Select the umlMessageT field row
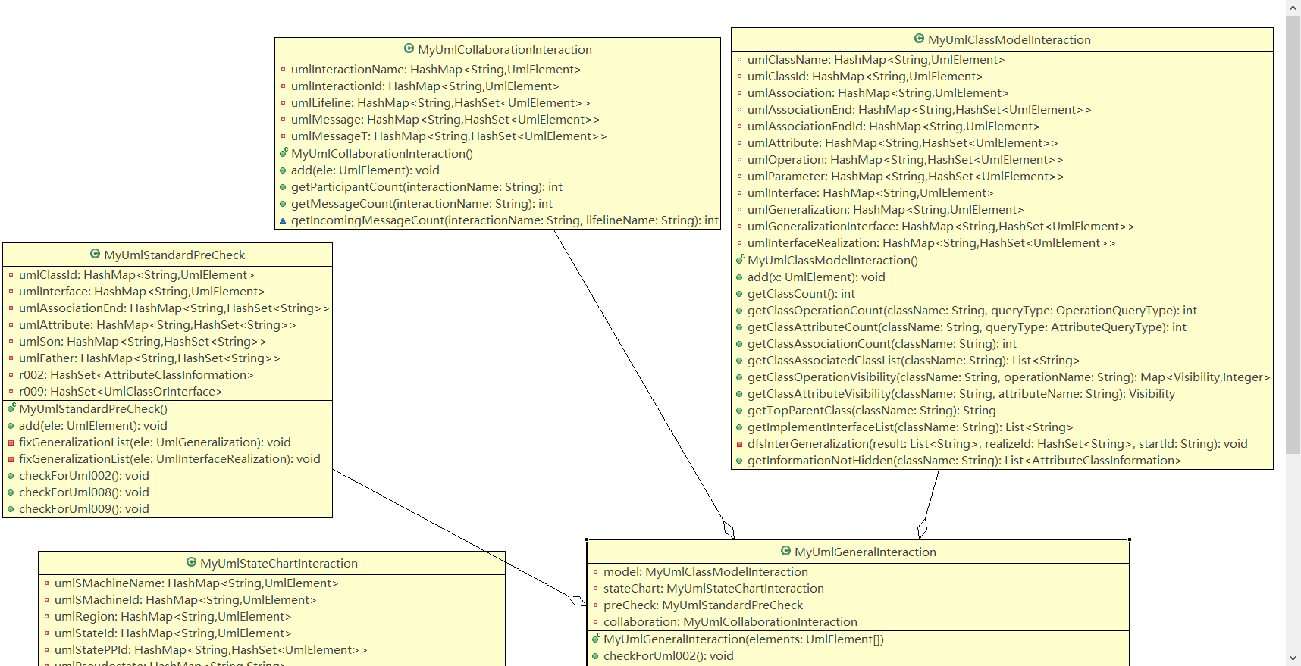 (449, 136)
